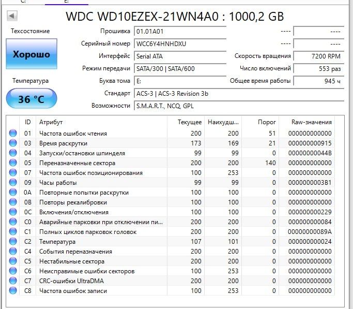Select the Частота ошибок записи attribute text
This screenshot has height=309, width=353.
pyautogui.click(x=73, y=291)
